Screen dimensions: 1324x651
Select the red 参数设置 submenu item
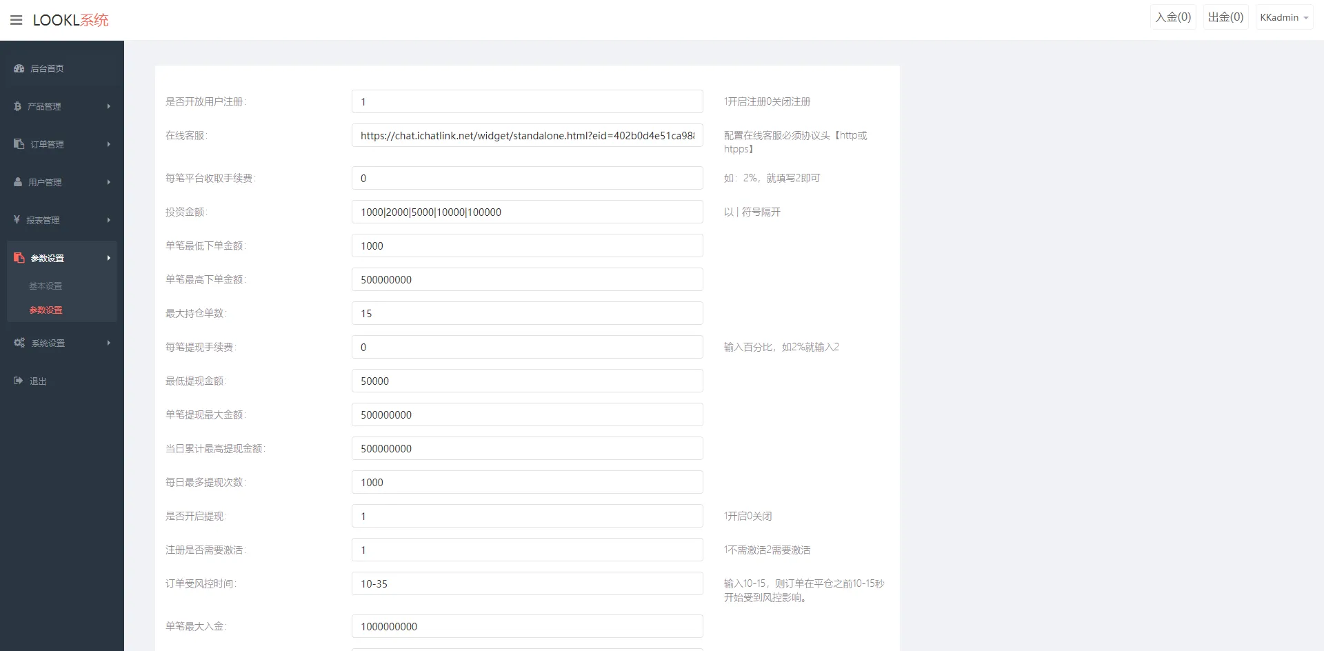pyautogui.click(x=46, y=310)
